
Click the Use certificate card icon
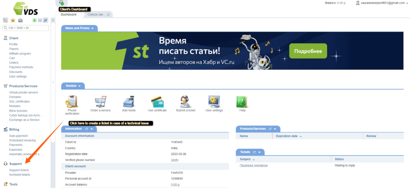tap(157, 102)
